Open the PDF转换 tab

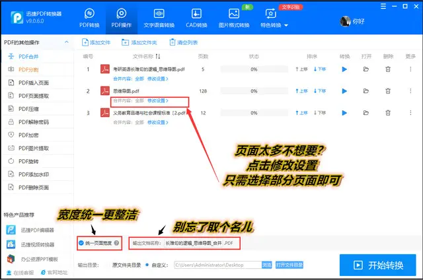tap(89, 18)
